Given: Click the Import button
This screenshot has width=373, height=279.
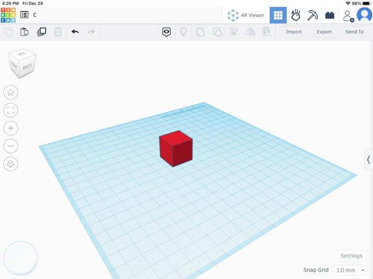Looking at the screenshot, I should click(293, 32).
